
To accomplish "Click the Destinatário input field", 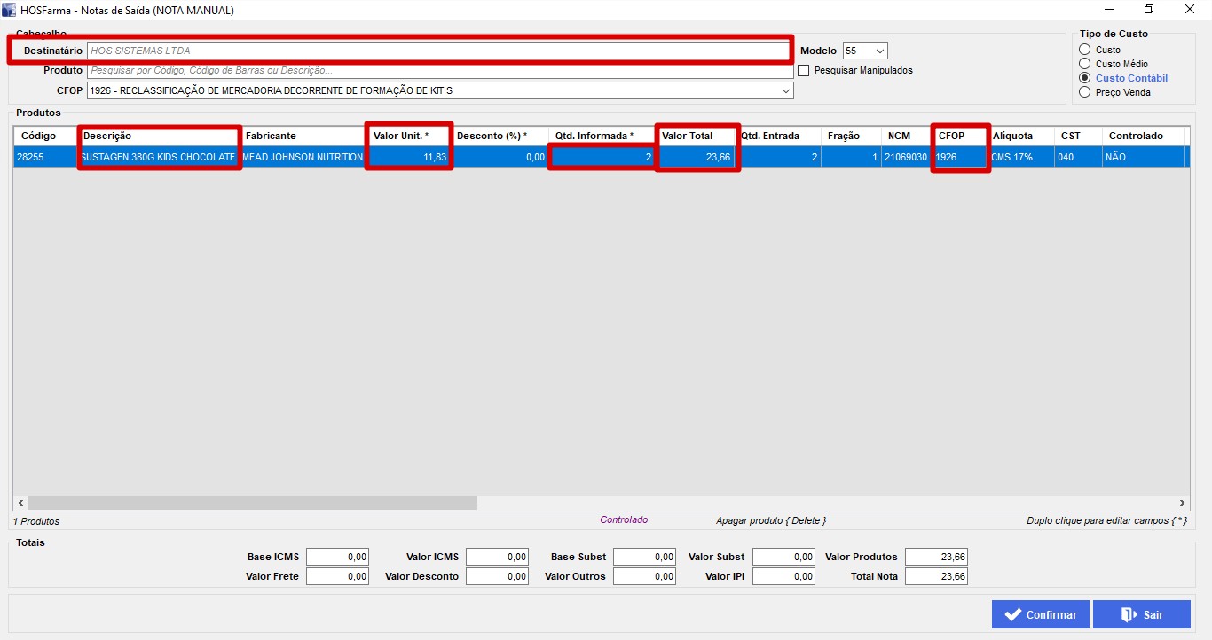I will 437,51.
